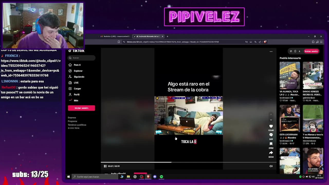Save the video with the bookmark icon

(x=271, y=144)
